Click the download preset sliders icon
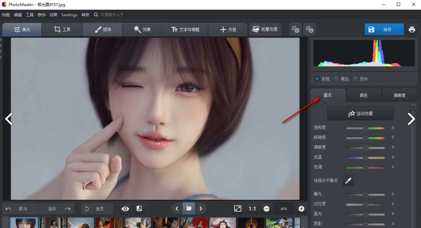 click(x=309, y=30)
